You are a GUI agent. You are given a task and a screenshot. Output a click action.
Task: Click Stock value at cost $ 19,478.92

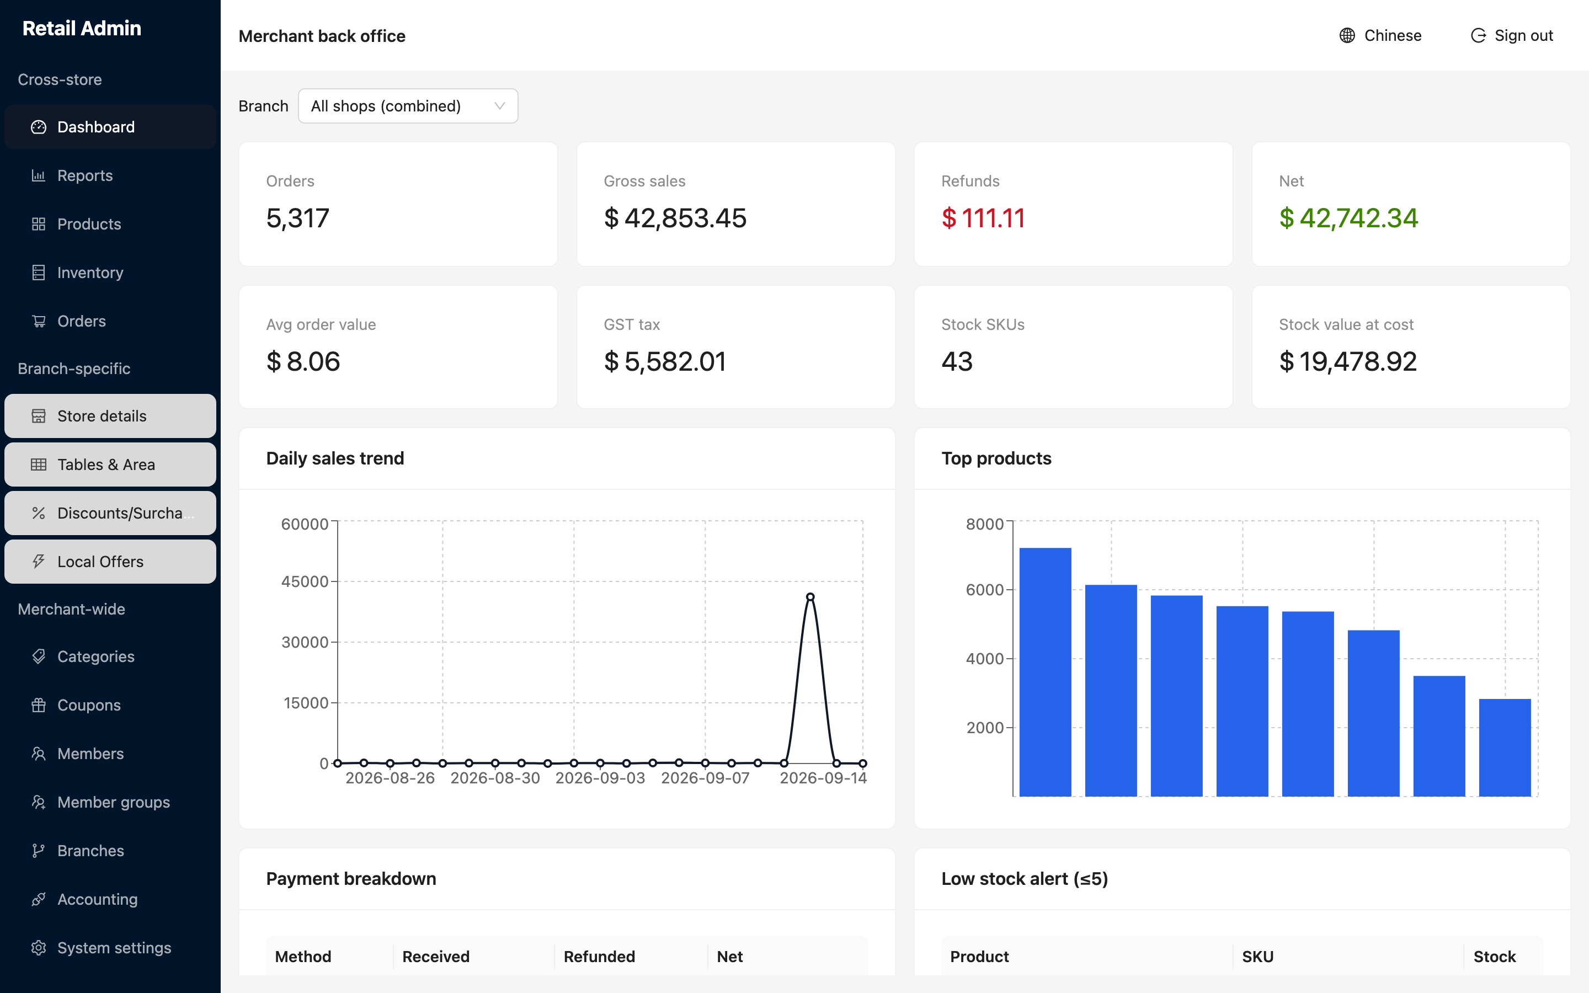click(1348, 361)
